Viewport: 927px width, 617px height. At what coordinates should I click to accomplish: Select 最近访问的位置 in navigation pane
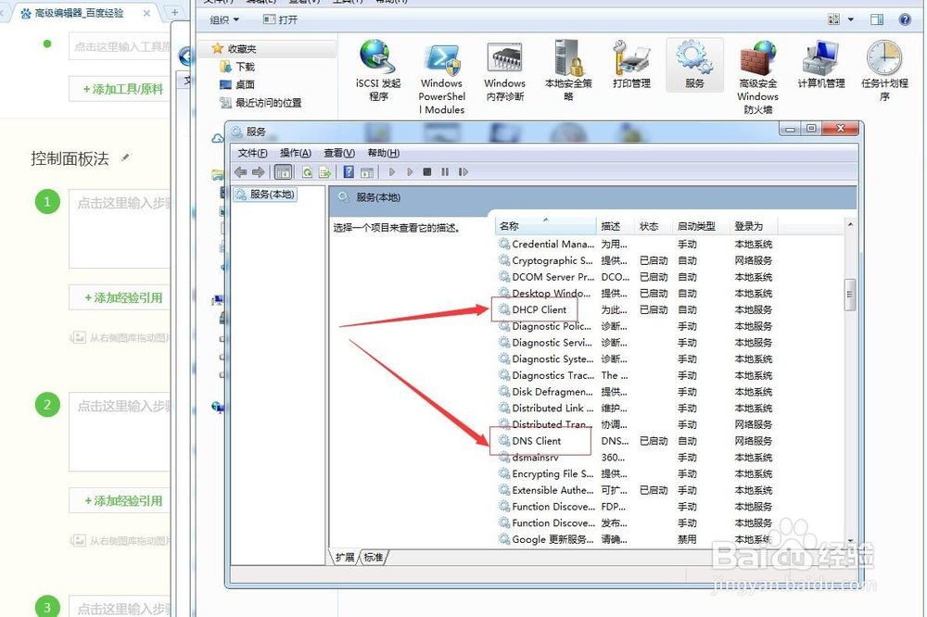coord(260,103)
